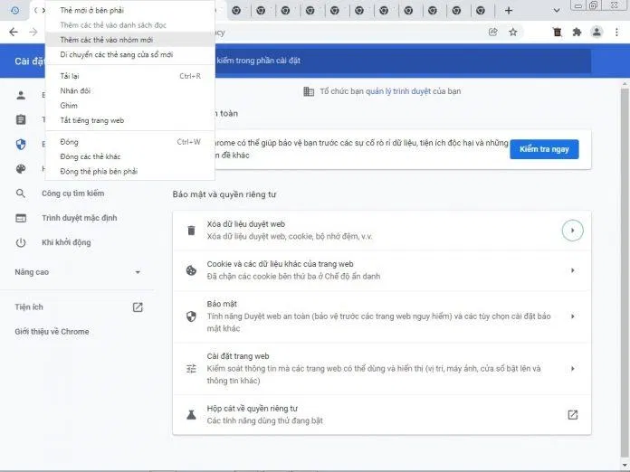The image size is (630, 472).
Task: Click the browser back arrow
Action: click(x=13, y=32)
